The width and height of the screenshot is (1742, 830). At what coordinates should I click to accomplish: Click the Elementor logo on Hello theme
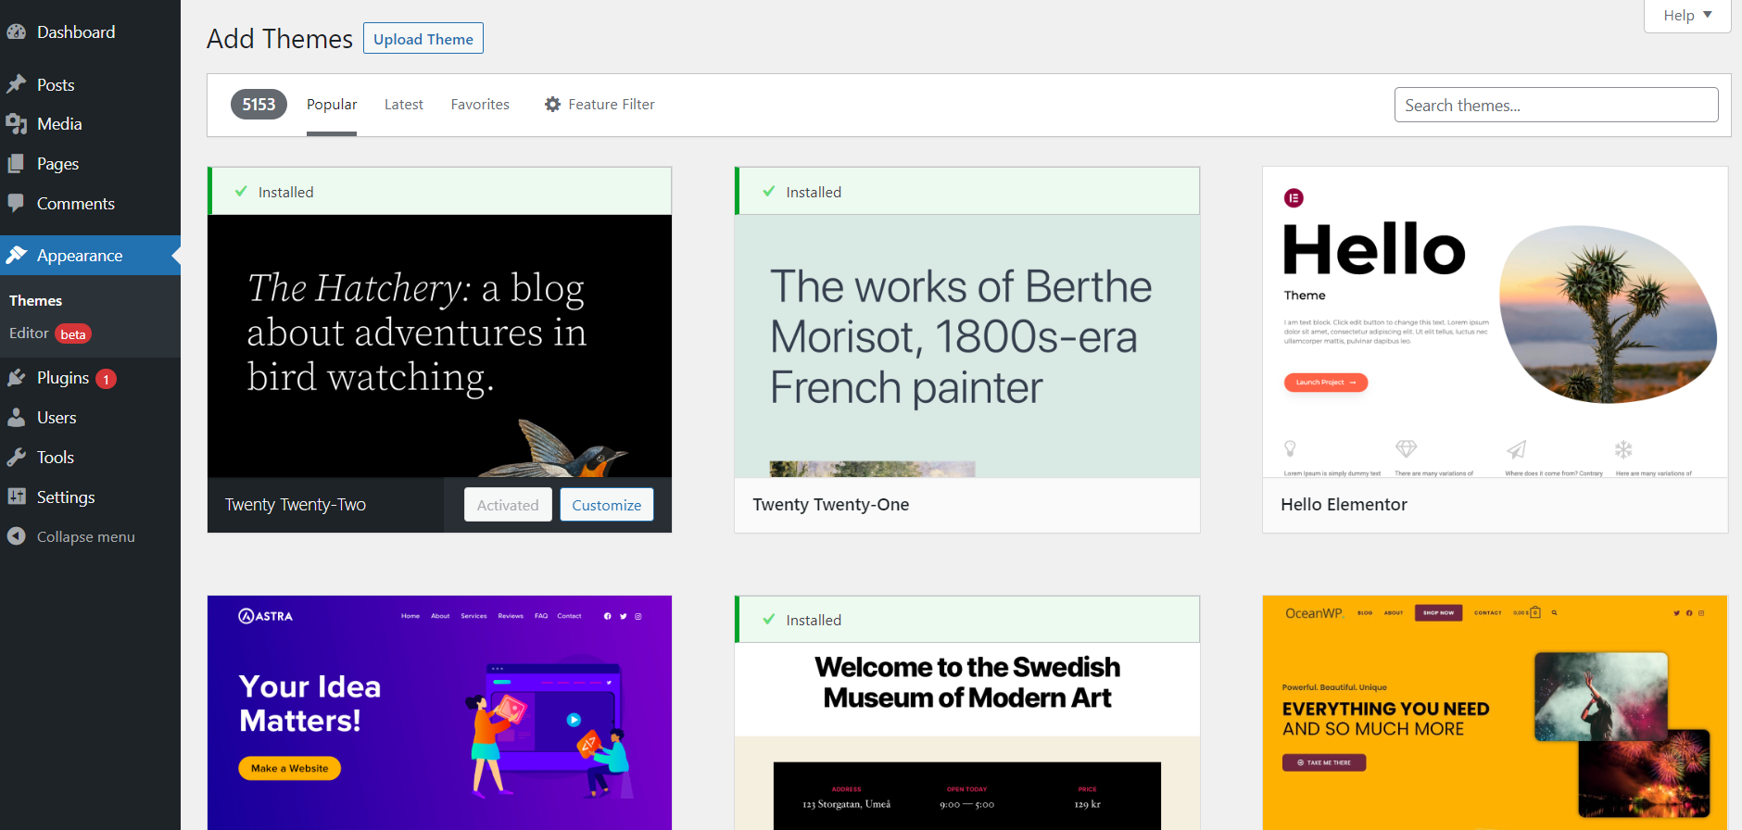(1294, 198)
